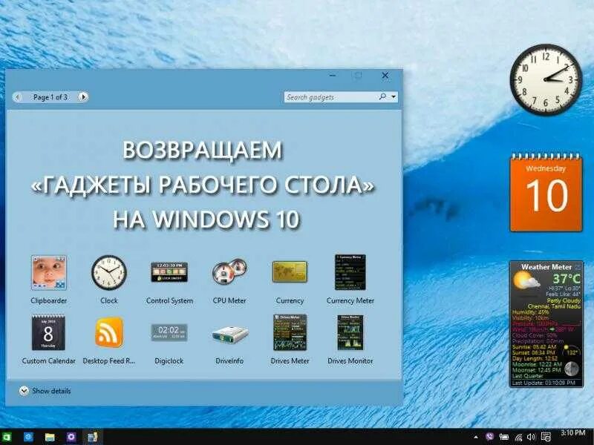Go to the next gadget page
This screenshot has height=445, width=594.
pyautogui.click(x=83, y=97)
